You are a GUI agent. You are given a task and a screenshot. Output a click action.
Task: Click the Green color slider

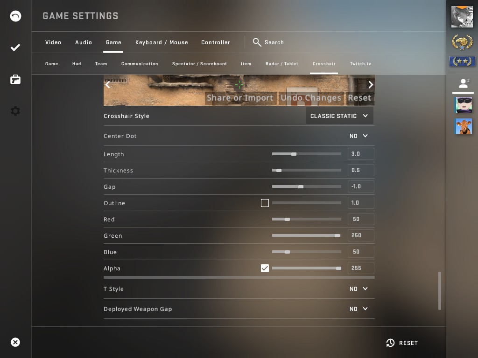(x=306, y=235)
